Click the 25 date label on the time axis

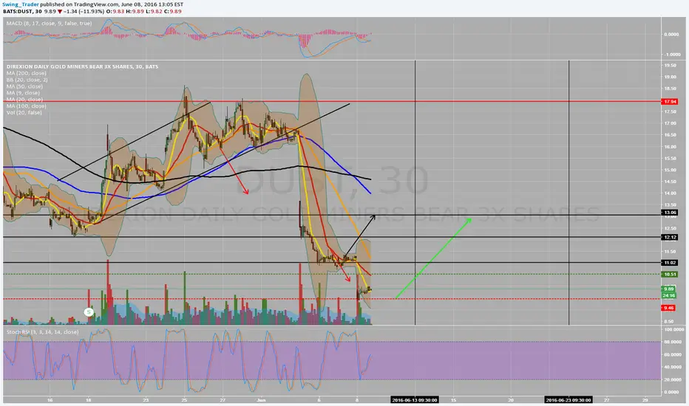coord(185,400)
